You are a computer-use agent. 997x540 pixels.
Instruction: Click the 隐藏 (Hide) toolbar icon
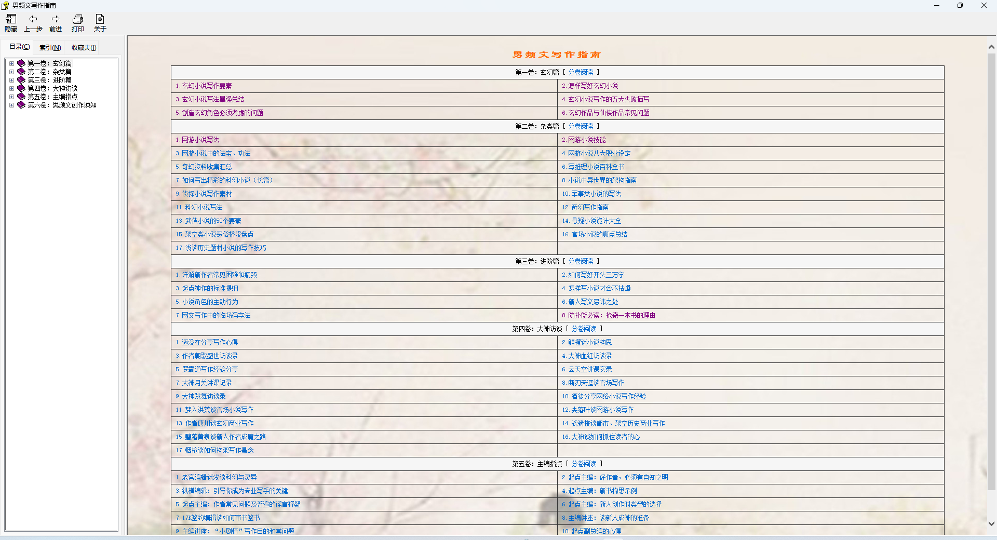pyautogui.click(x=11, y=19)
